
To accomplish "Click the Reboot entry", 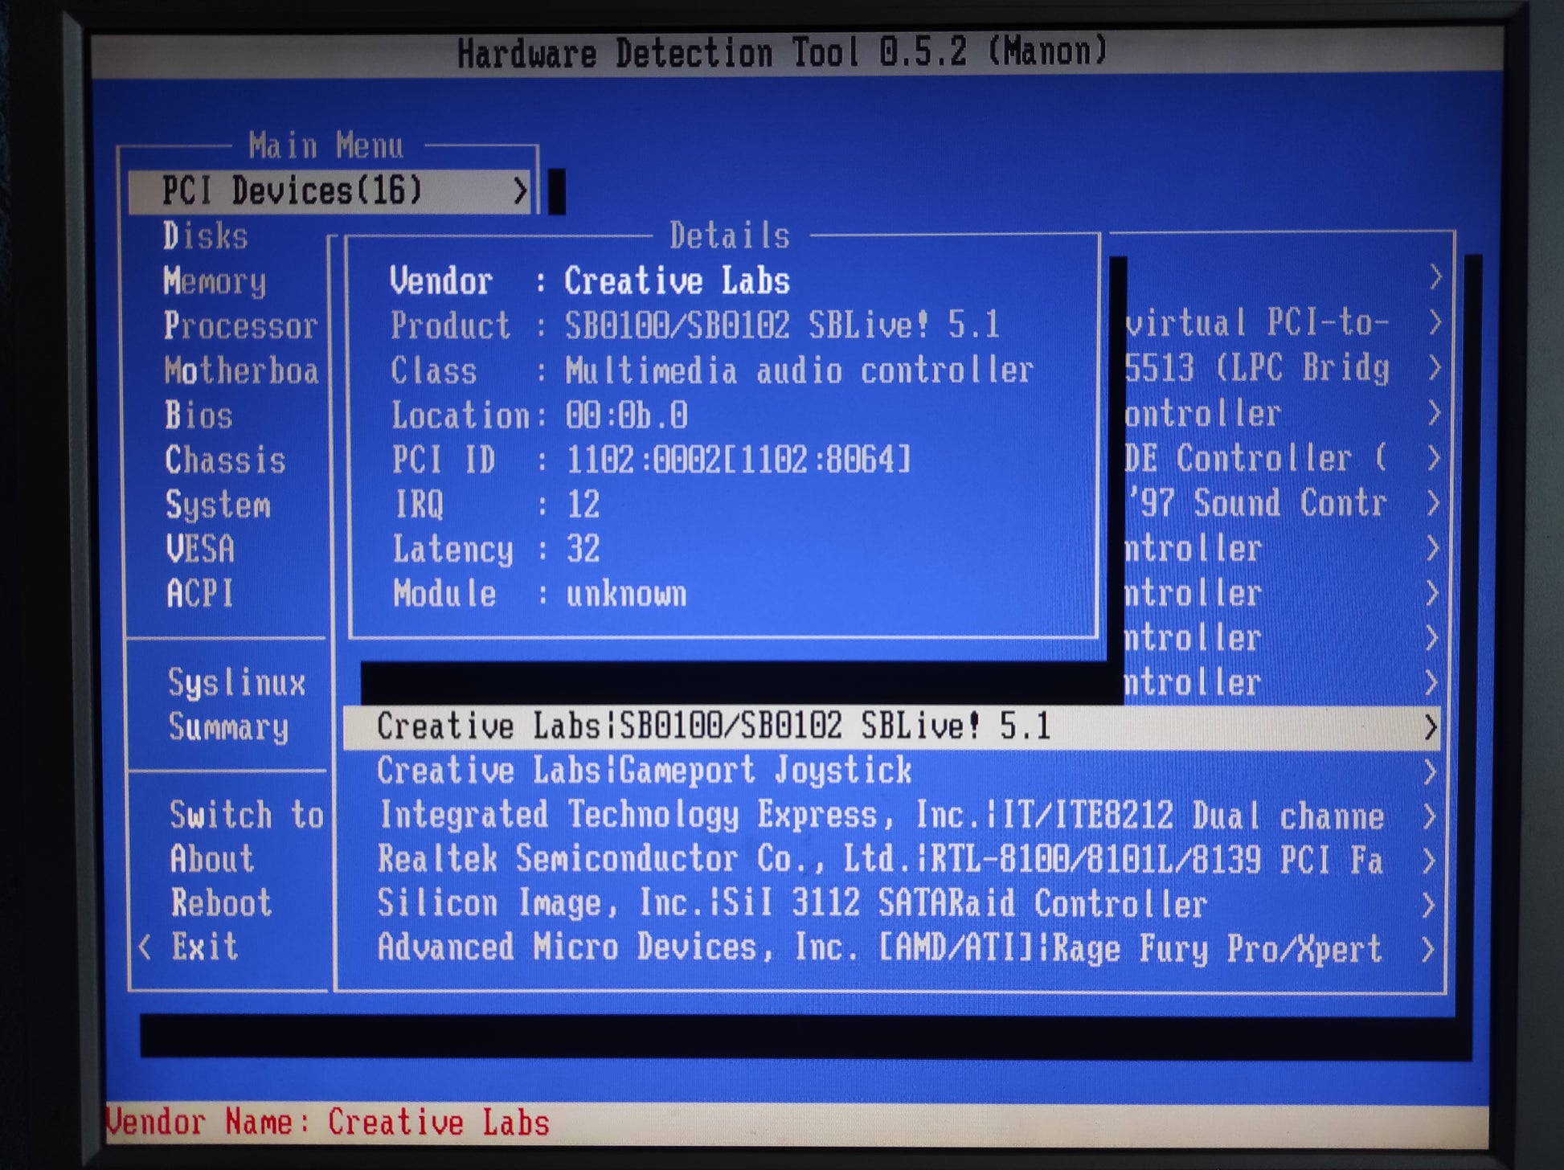I will (221, 903).
